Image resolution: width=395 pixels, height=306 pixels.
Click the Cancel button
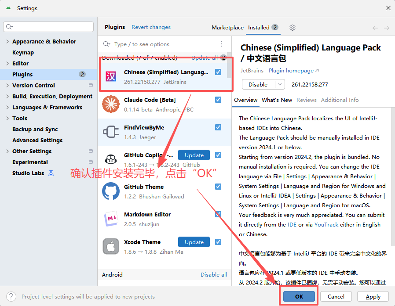coord(336,296)
